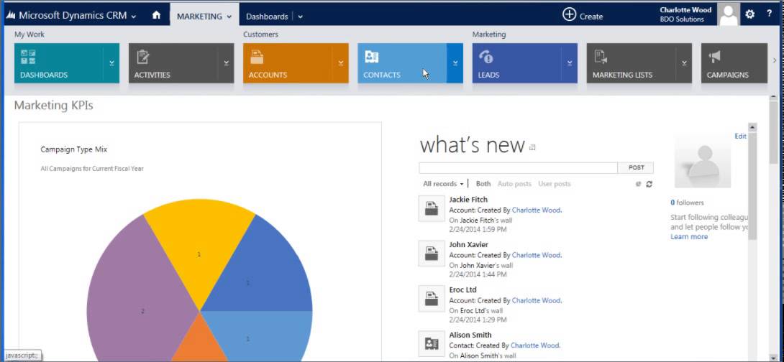Expand Dashboards tile recent items arrow

click(x=111, y=63)
